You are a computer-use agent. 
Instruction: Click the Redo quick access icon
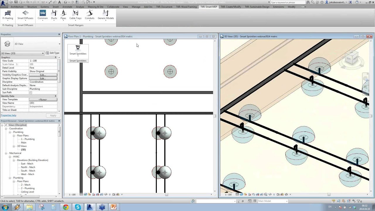[34, 2]
